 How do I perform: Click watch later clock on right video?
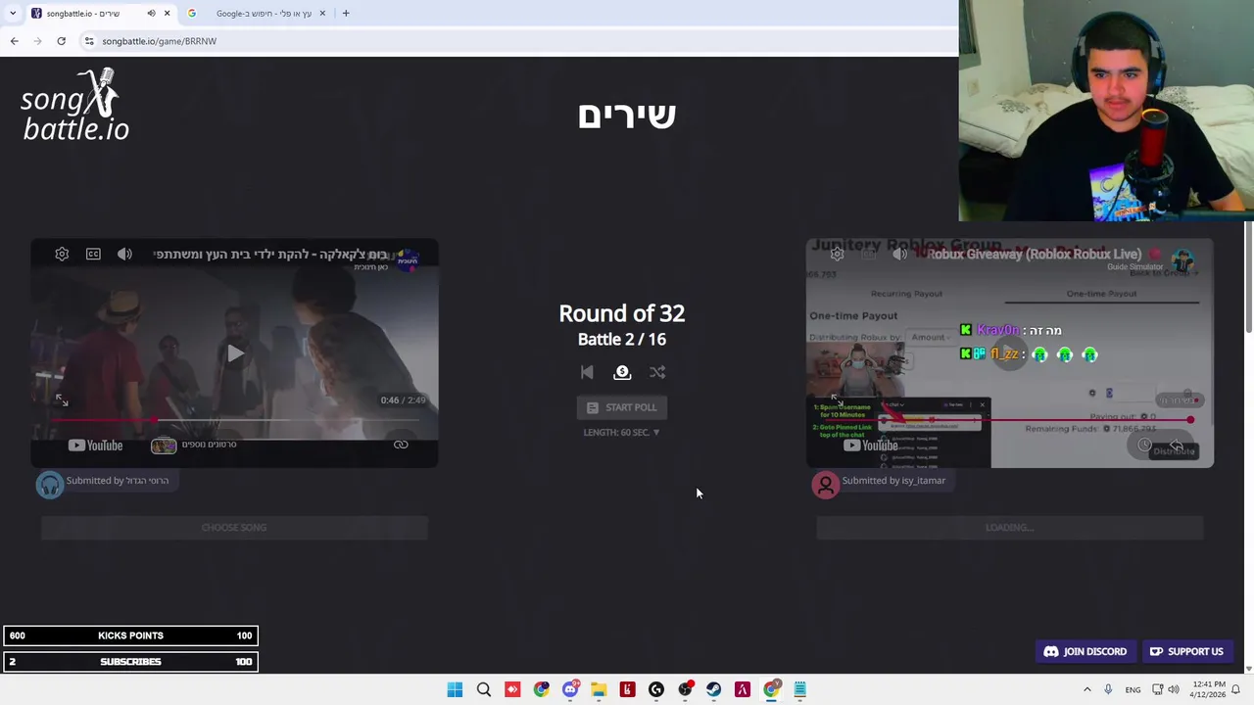tap(1144, 446)
